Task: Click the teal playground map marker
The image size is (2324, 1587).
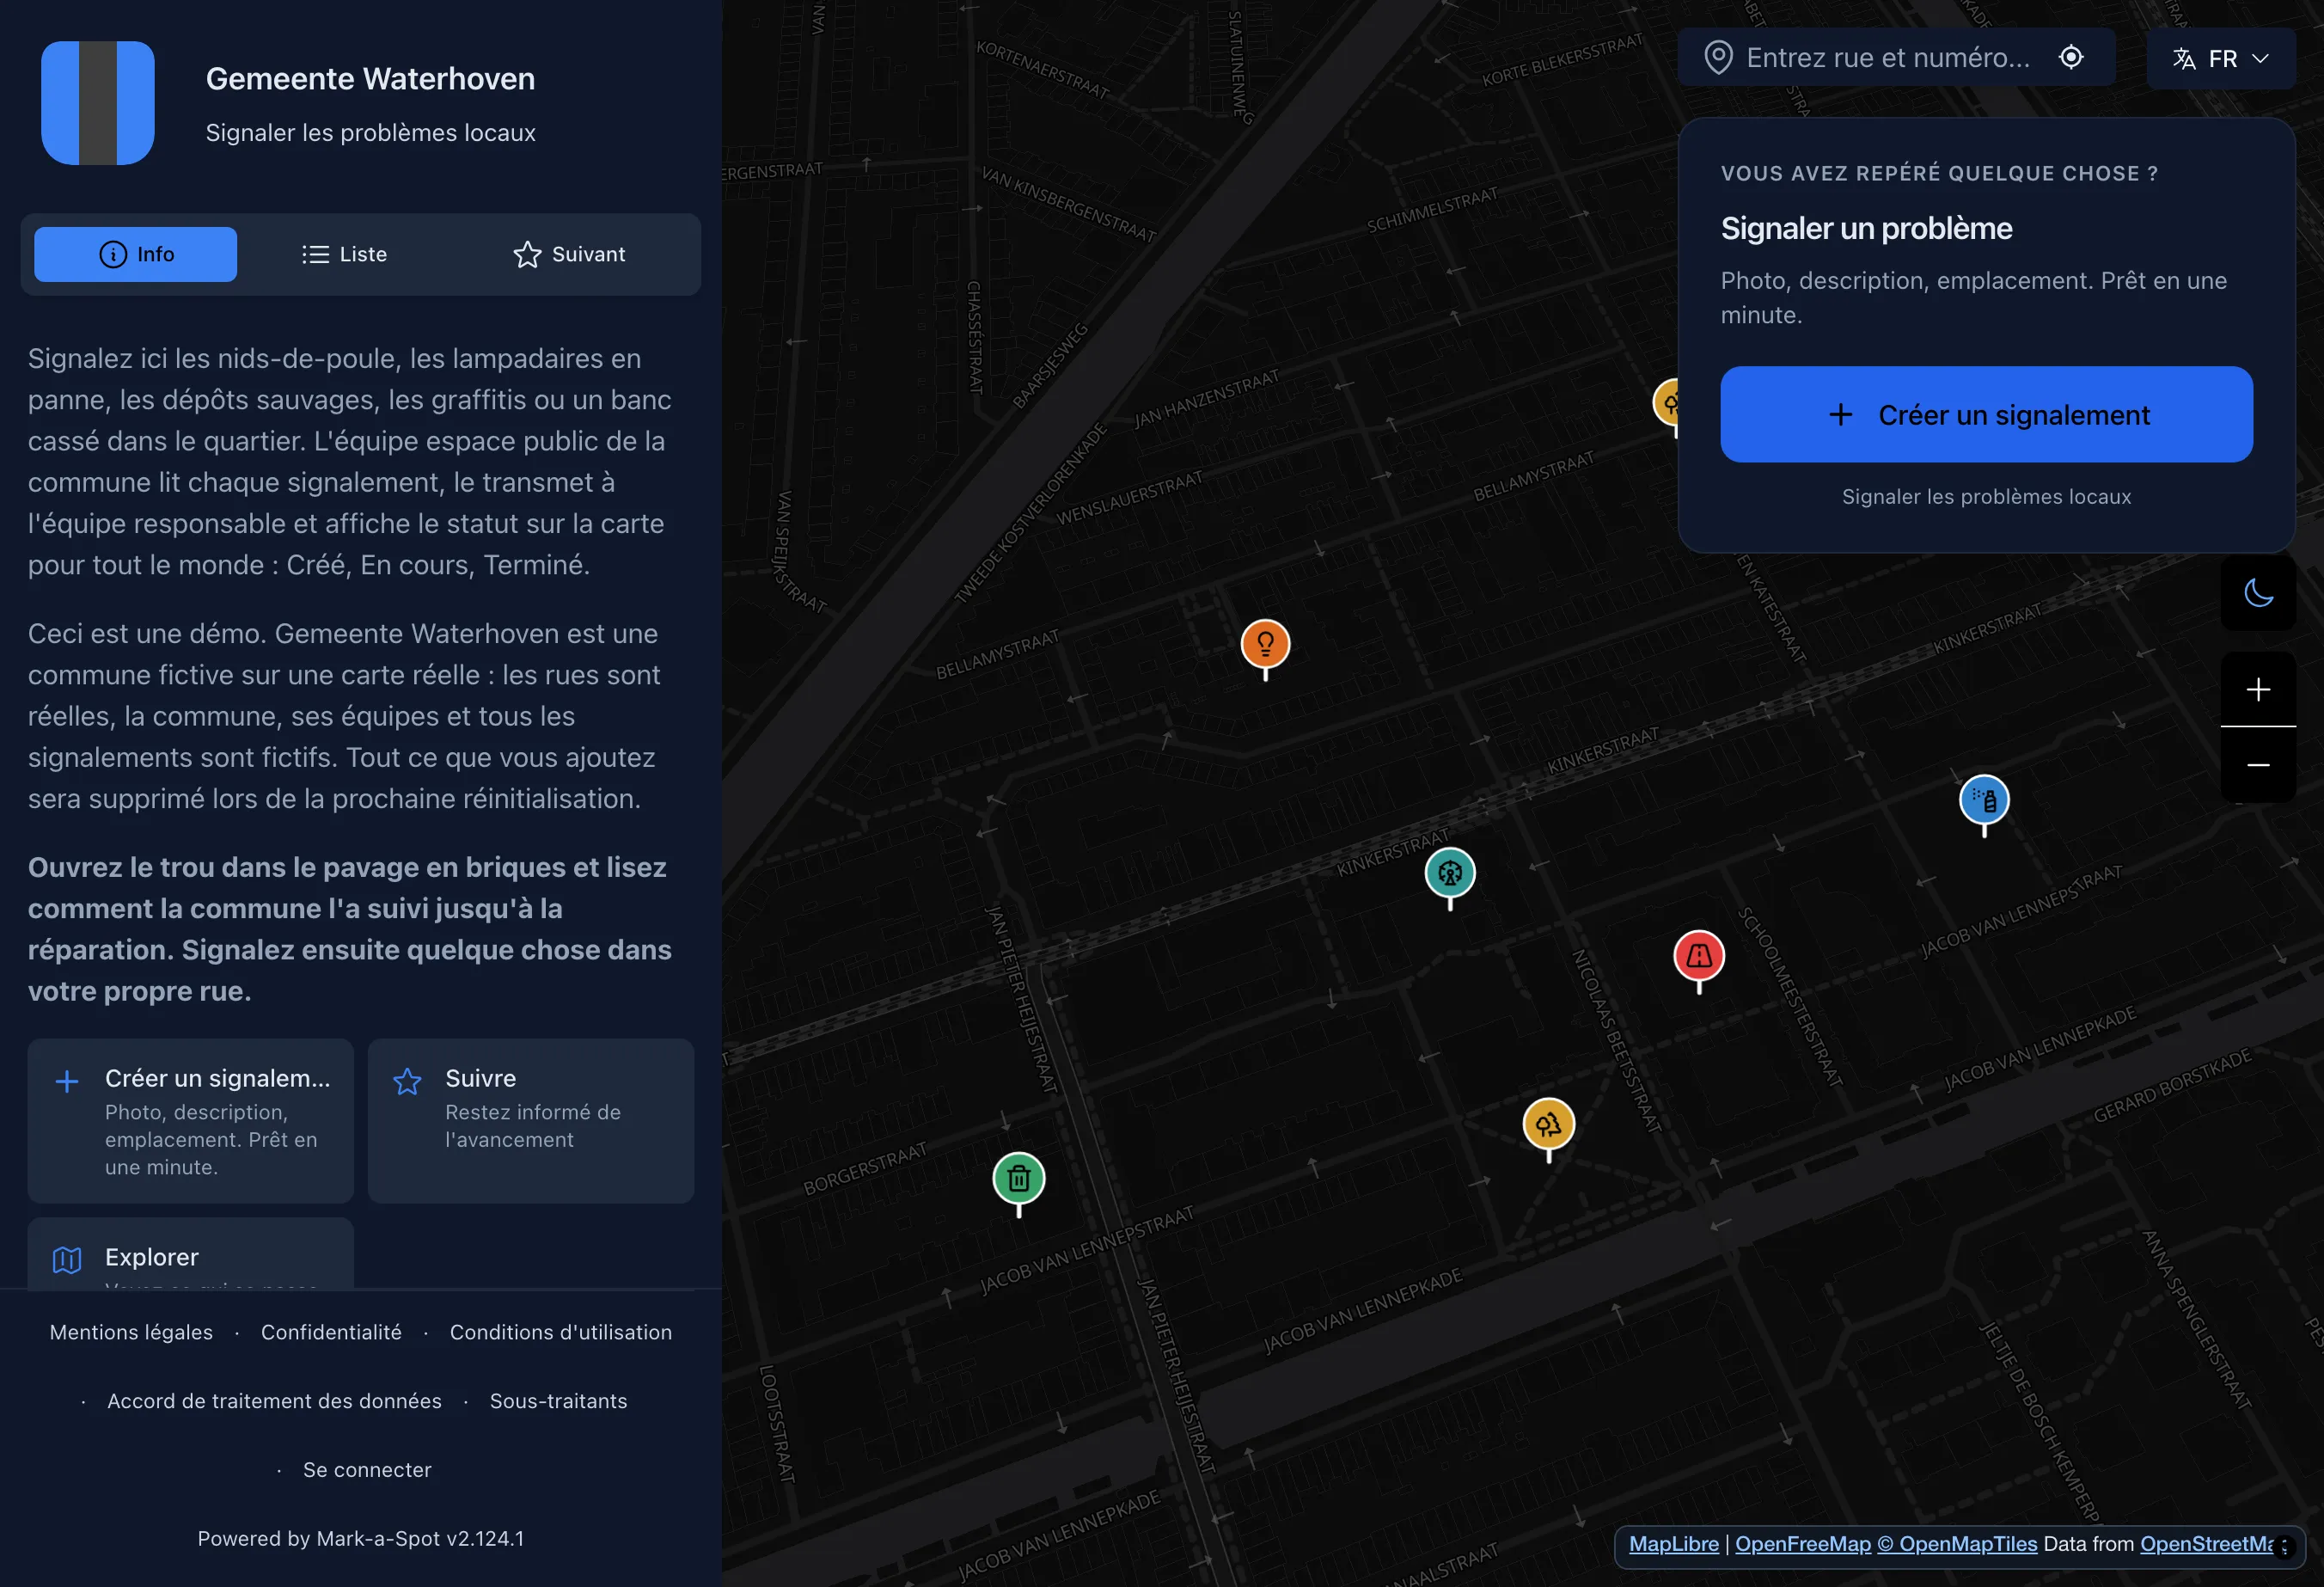Action: coord(1449,874)
